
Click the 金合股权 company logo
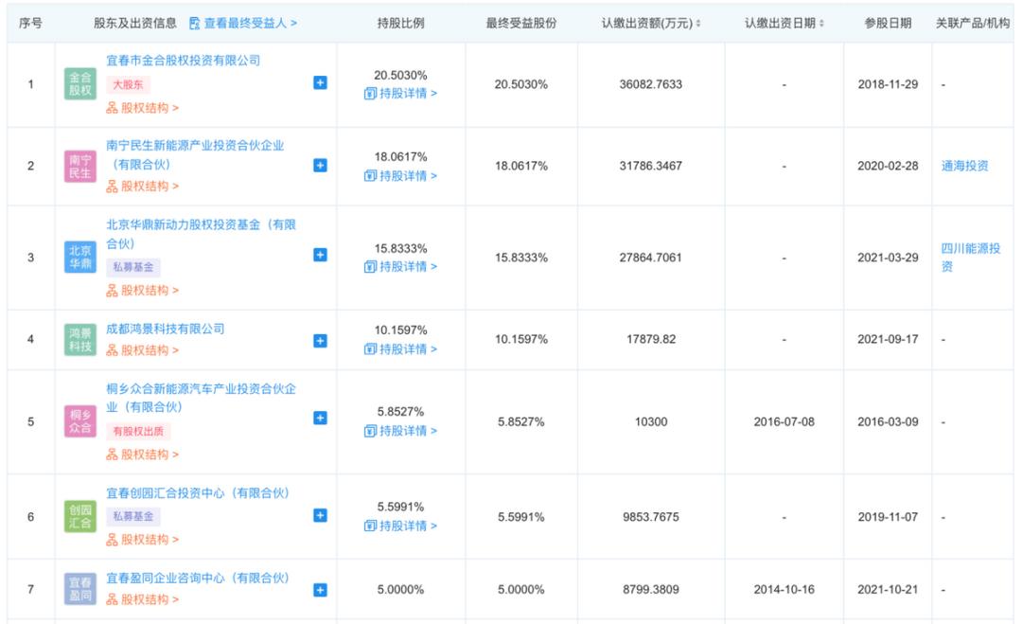pyautogui.click(x=80, y=84)
